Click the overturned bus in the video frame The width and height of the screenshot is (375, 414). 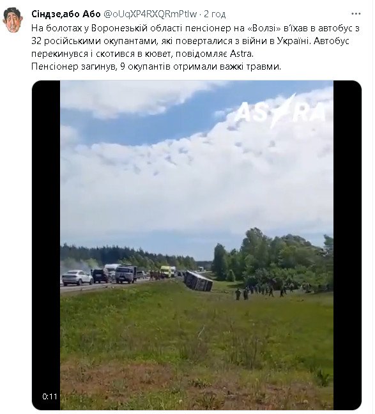(x=199, y=281)
